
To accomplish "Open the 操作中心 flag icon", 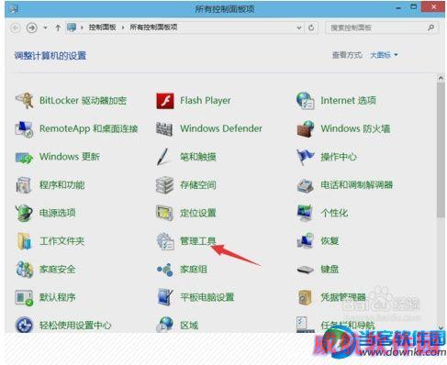I will [x=306, y=157].
